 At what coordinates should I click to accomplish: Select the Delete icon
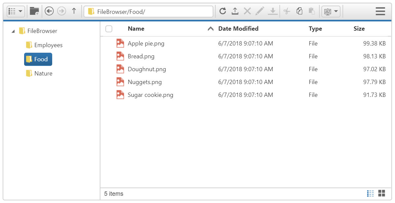pyautogui.click(x=247, y=11)
